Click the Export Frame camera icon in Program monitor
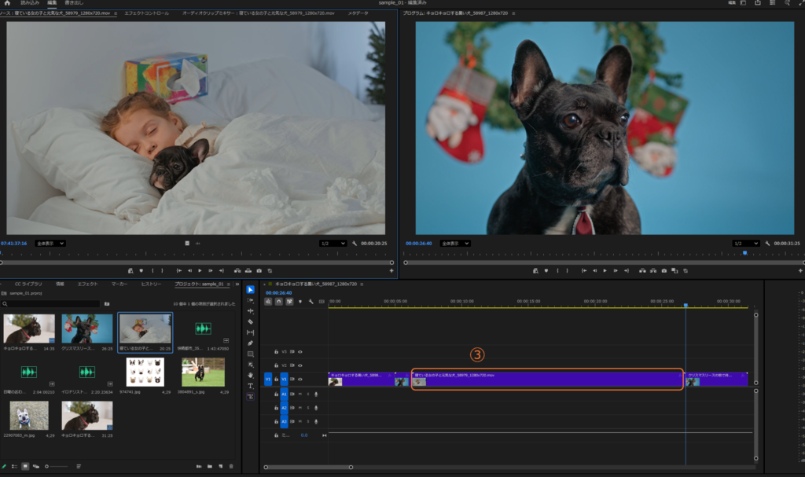This screenshot has width=805, height=477. [664, 270]
